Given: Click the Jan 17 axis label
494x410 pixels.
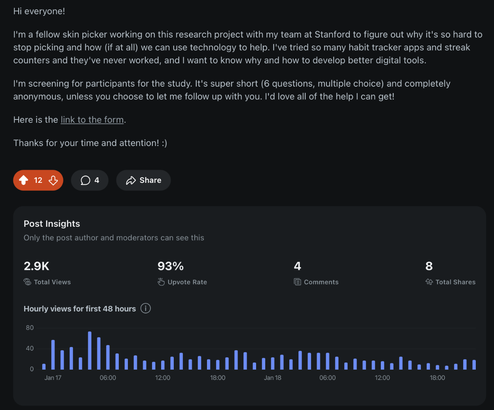Looking at the screenshot, I should 53,378.
